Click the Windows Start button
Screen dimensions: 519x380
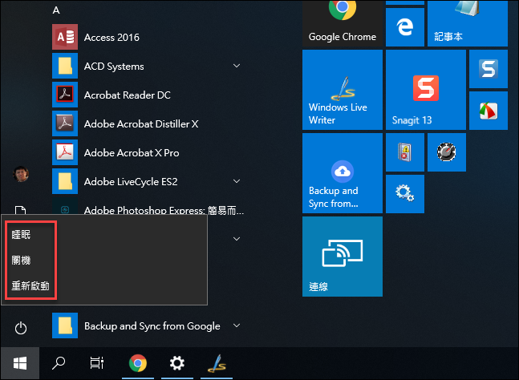tap(20, 363)
